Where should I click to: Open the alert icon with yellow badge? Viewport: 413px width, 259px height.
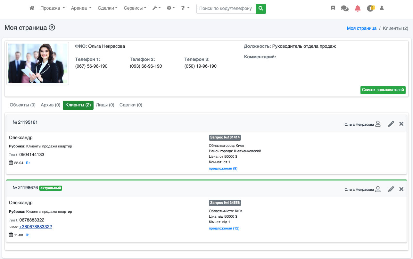(370, 8)
